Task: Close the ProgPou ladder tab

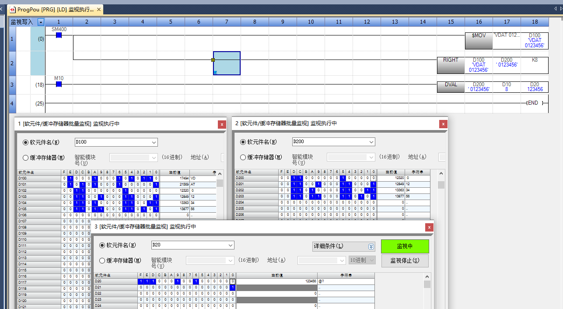Action: (x=99, y=9)
